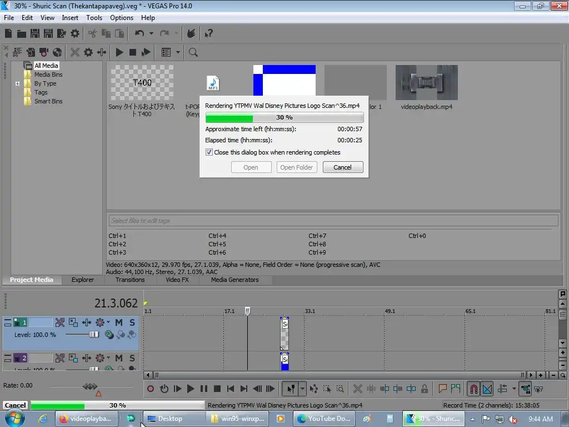Mute track 2 with the M button
Screen dimensions: 569x427
[x=119, y=359]
